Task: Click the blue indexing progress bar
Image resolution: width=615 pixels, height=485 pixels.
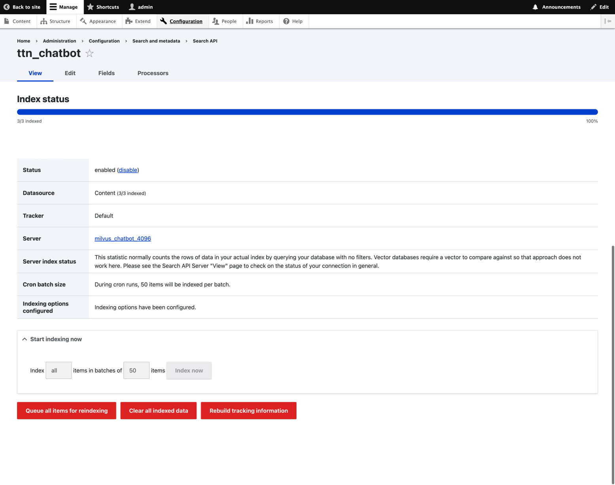Action: click(307, 112)
